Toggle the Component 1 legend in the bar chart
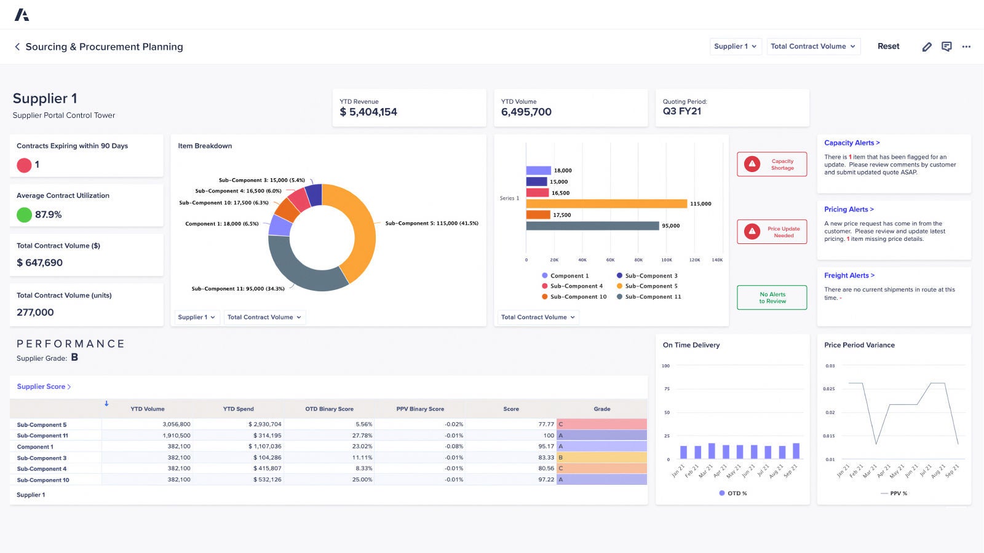 (x=567, y=275)
